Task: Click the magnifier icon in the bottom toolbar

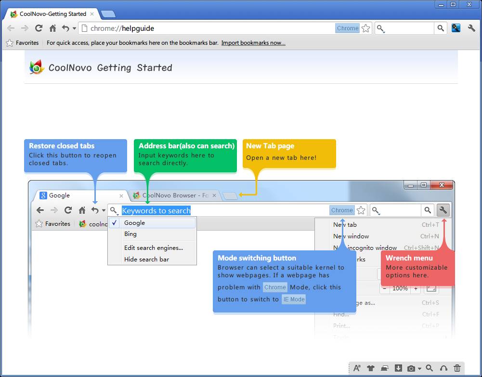Action: click(x=430, y=368)
